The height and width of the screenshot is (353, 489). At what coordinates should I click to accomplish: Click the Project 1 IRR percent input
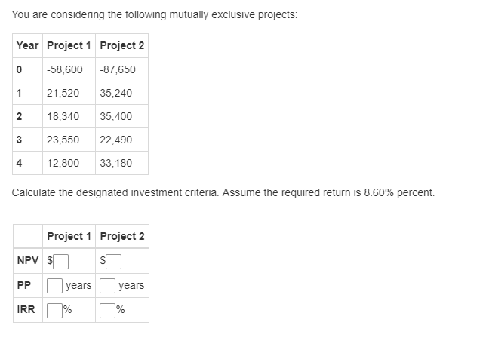(54, 310)
